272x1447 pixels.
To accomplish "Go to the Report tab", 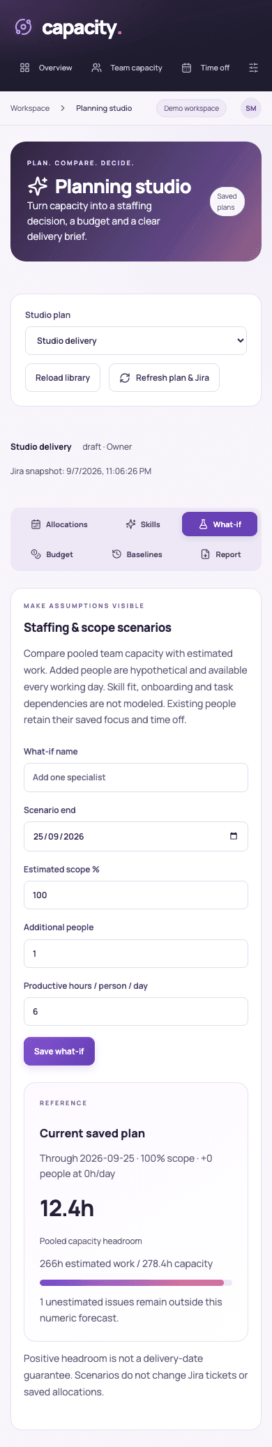I will tap(220, 554).
